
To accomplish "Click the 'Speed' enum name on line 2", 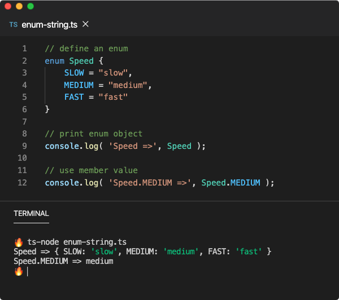I will pyautogui.click(x=81, y=61).
